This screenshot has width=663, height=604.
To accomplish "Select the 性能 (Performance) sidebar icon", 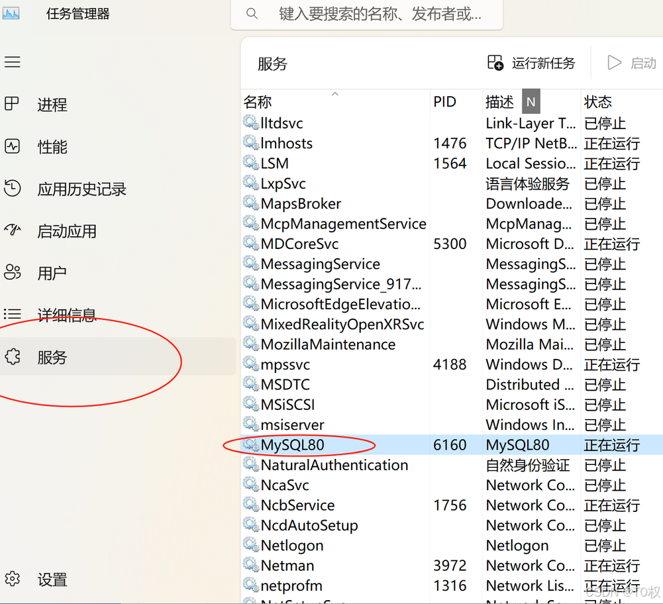I will click(x=53, y=147).
